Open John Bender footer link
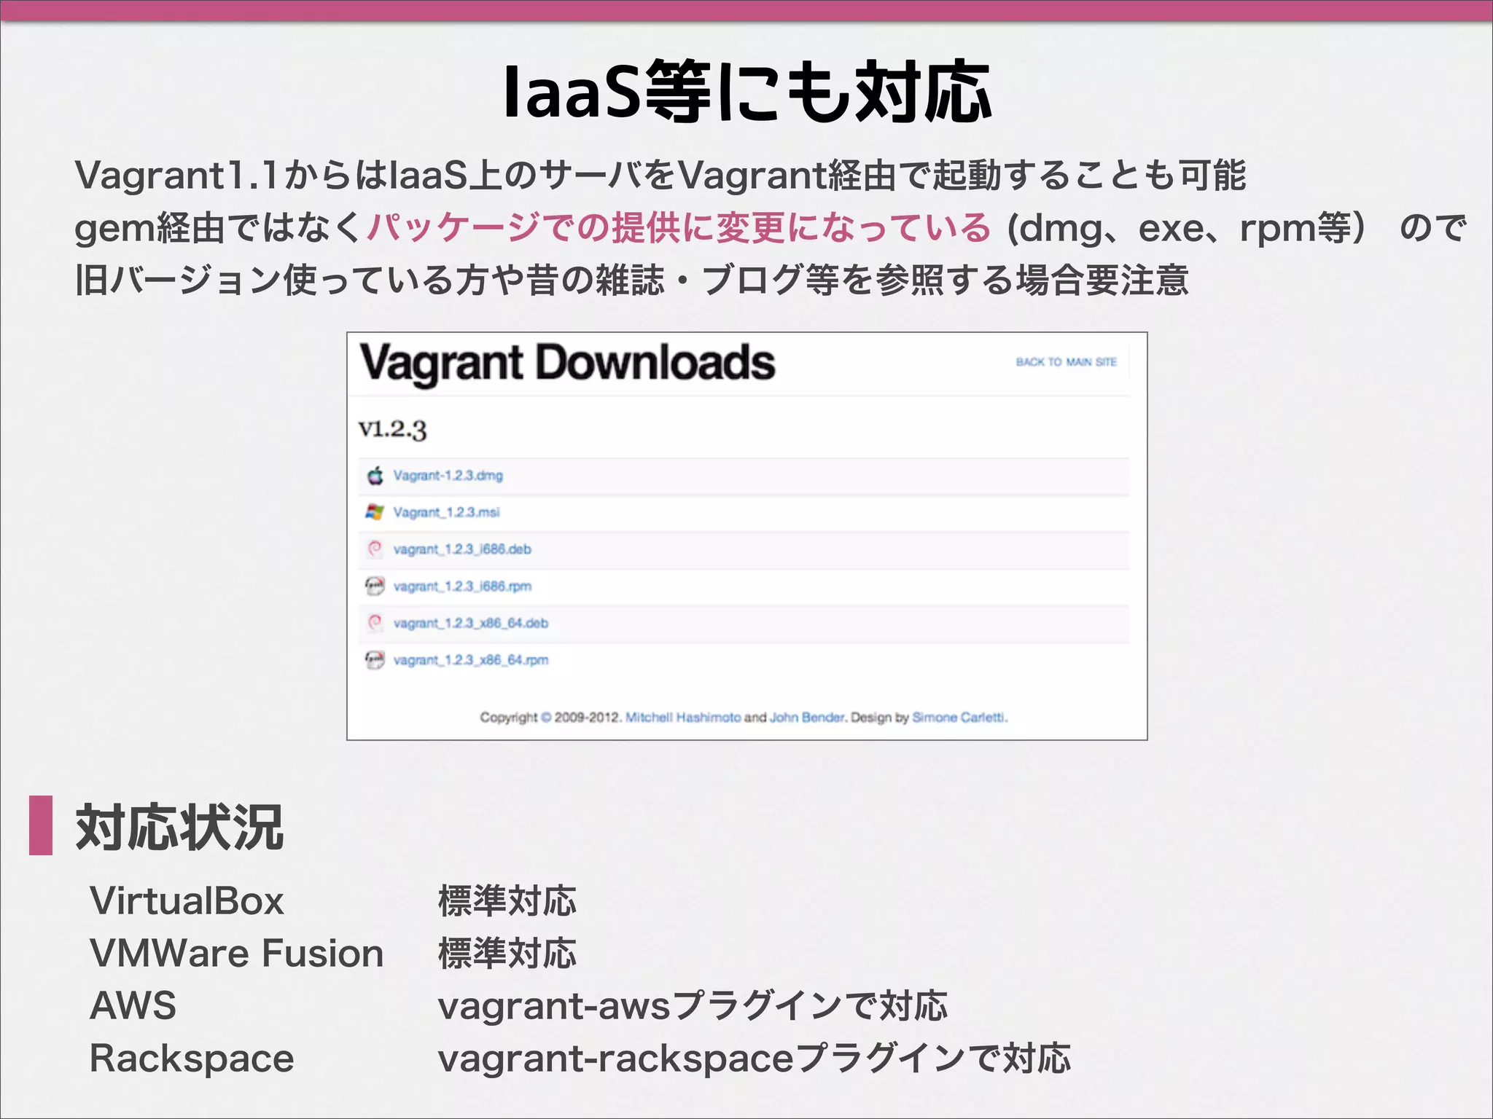Image resolution: width=1493 pixels, height=1119 pixels. (807, 718)
